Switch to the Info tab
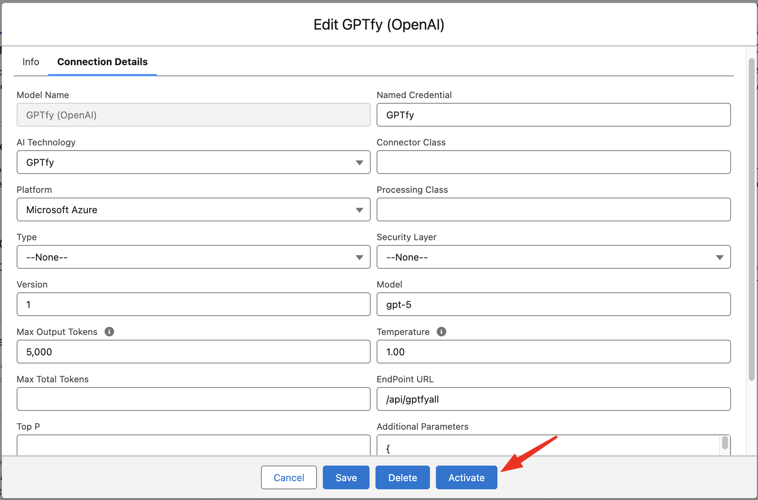The image size is (758, 500). [x=31, y=62]
